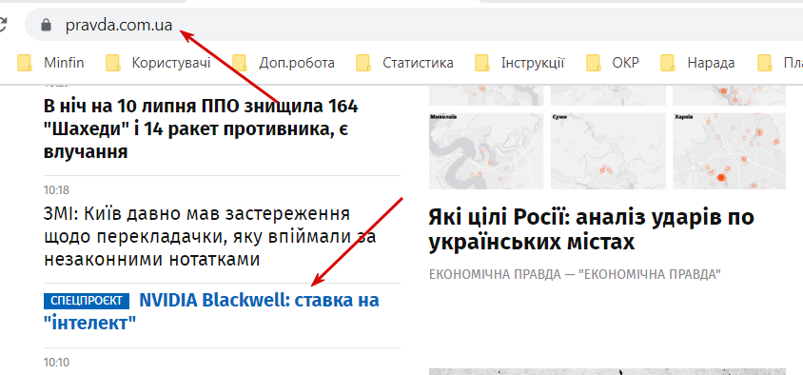The image size is (803, 375).
Task: Click the Користувачі folder icon
Action: (113, 63)
